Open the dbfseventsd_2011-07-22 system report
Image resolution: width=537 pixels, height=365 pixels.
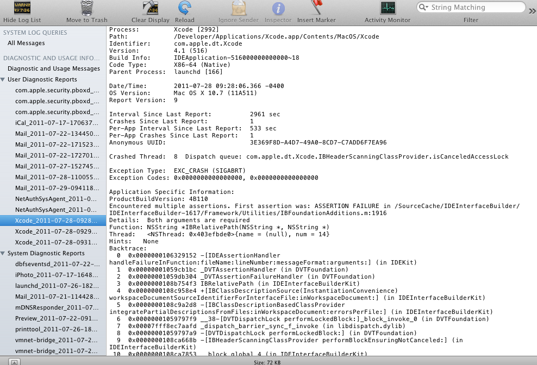[x=53, y=264]
